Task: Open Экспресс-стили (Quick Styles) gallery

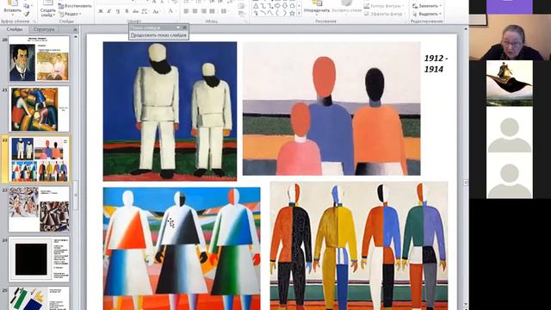Action: (345, 8)
